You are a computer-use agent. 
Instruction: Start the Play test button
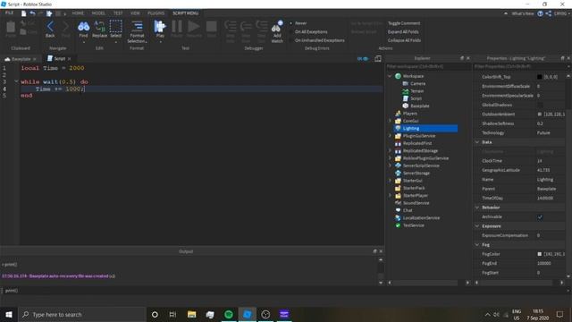[x=160, y=26]
